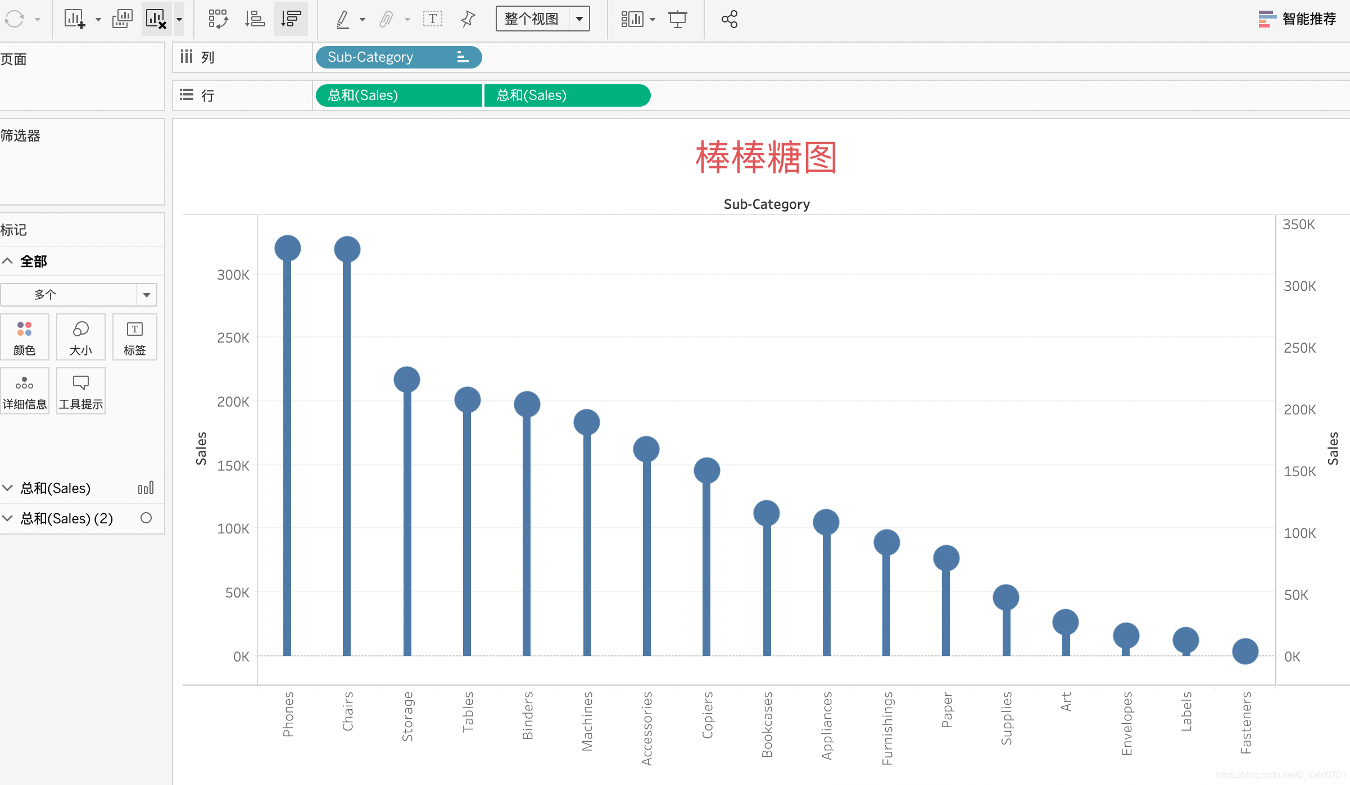Image resolution: width=1350 pixels, height=785 pixels.
Task: Select the Phones lollipop circle
Action: point(288,248)
